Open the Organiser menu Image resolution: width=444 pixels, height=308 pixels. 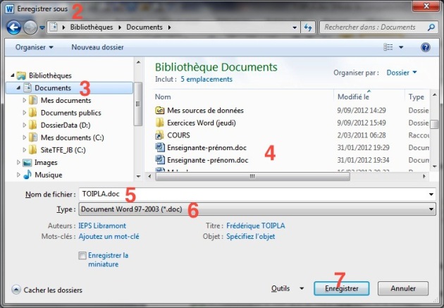coord(34,47)
